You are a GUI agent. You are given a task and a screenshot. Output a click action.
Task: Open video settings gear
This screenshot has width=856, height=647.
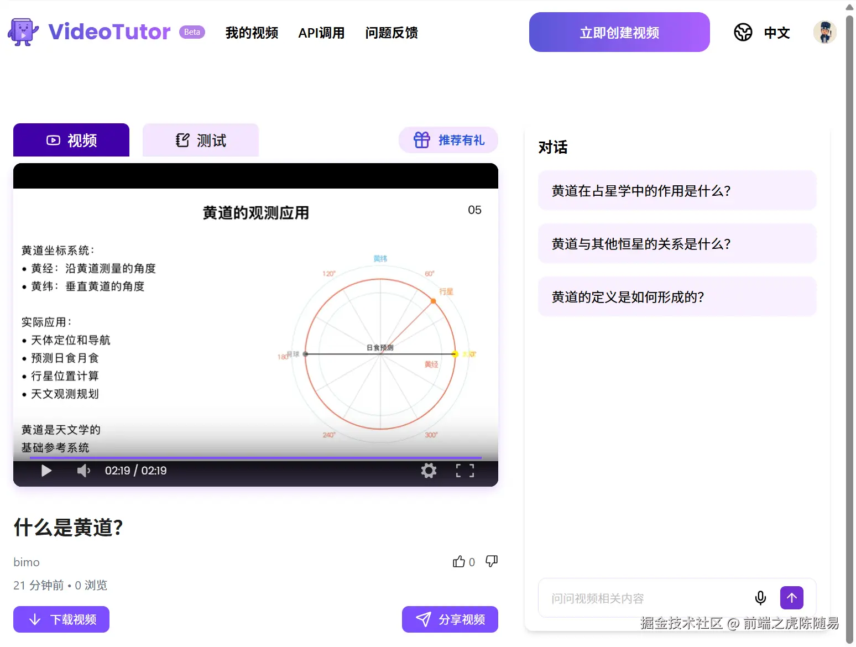point(429,471)
